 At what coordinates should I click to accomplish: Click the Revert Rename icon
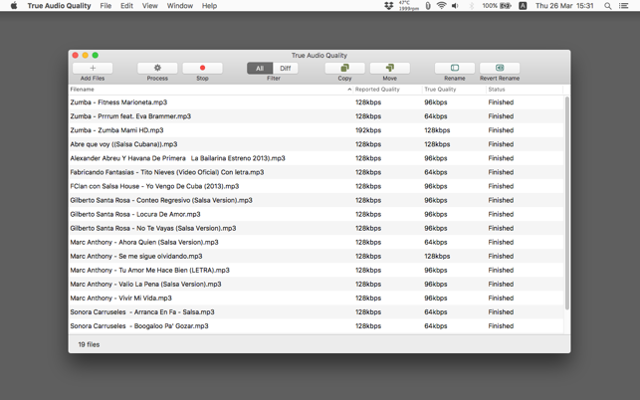click(x=500, y=68)
